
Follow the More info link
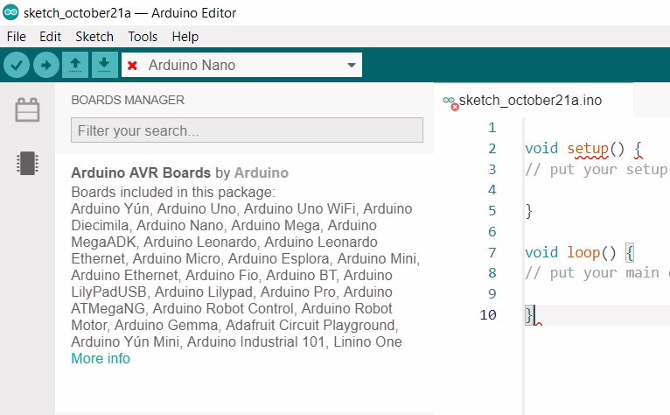pyautogui.click(x=101, y=359)
